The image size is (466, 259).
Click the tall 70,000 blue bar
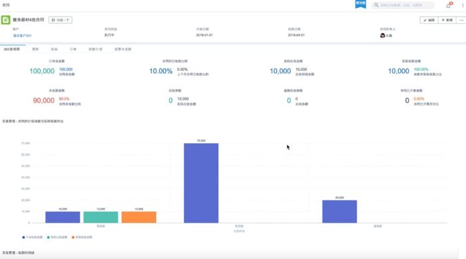coord(201,183)
